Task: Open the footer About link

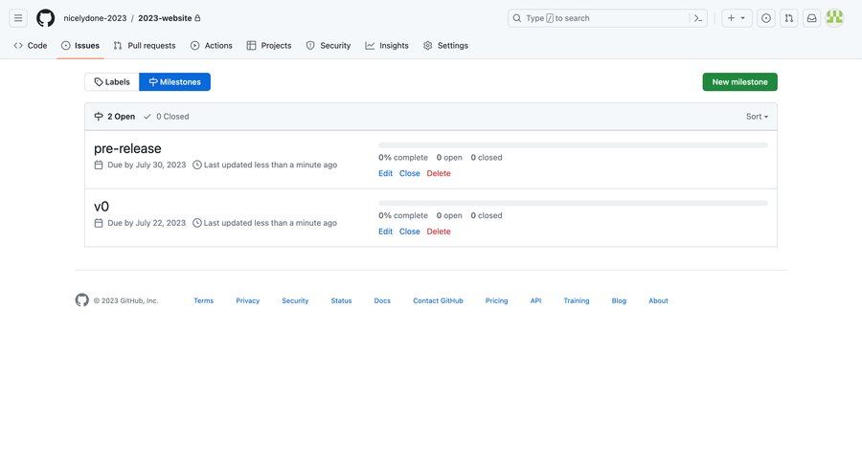Action: [658, 300]
